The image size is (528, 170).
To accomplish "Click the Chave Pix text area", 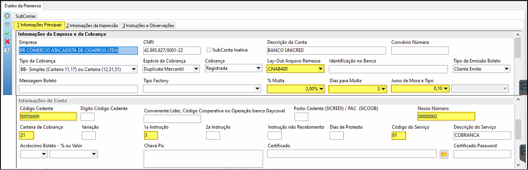I will click(203, 158).
